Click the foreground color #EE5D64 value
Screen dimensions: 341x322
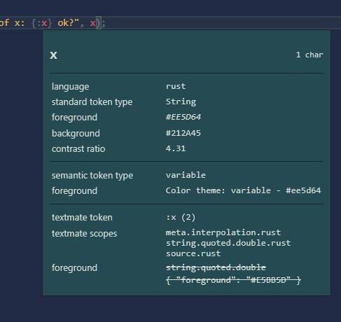pyautogui.click(x=183, y=117)
